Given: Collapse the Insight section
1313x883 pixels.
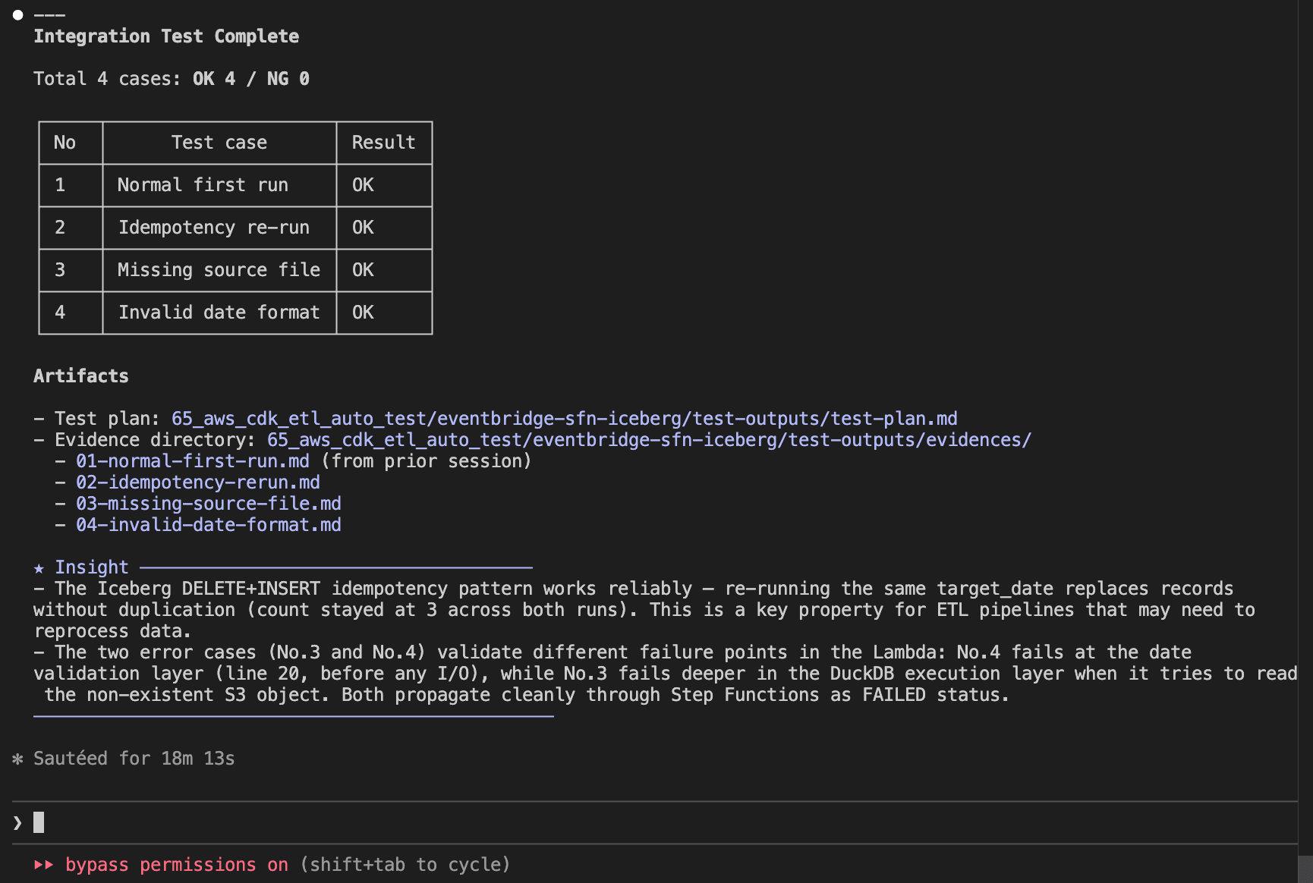Looking at the screenshot, I should [x=91, y=567].
